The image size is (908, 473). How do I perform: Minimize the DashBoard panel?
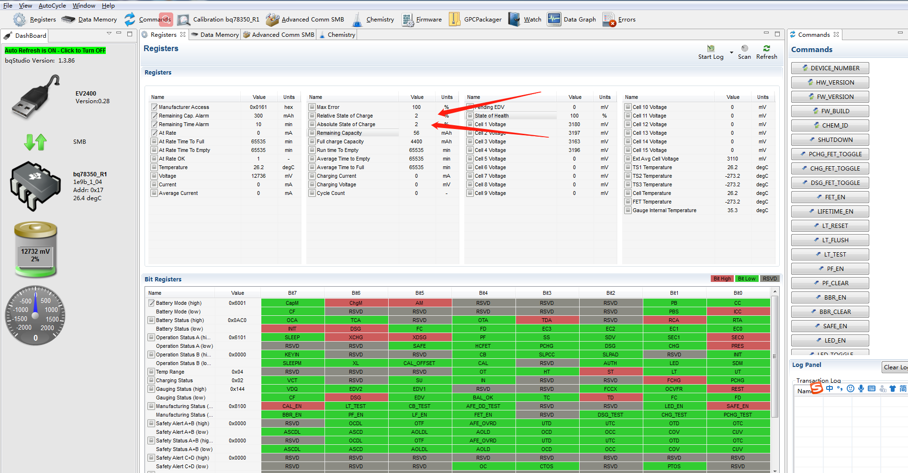(x=119, y=33)
